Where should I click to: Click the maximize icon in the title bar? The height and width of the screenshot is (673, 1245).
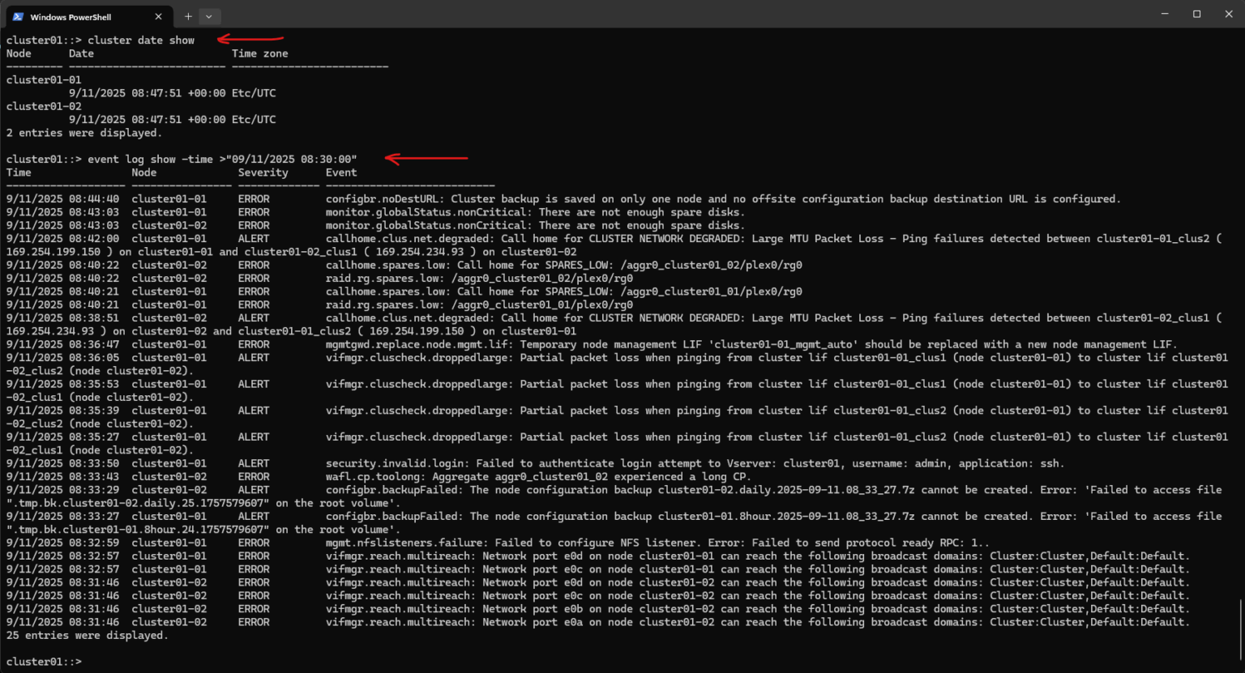coord(1196,14)
